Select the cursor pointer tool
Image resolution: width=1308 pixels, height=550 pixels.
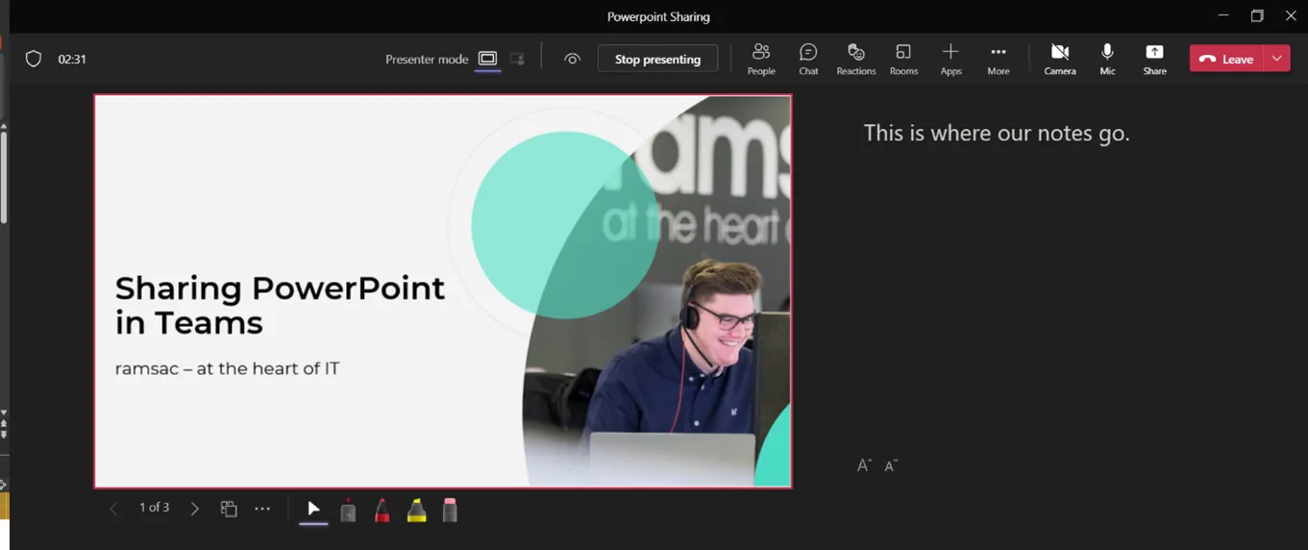(x=313, y=510)
